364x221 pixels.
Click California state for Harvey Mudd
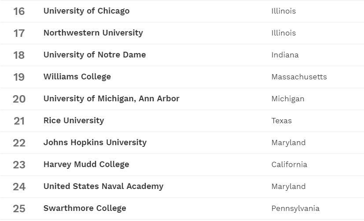pos(289,164)
